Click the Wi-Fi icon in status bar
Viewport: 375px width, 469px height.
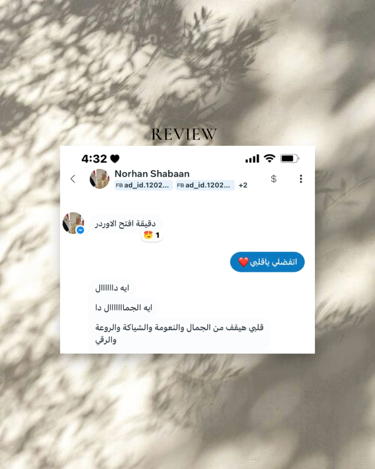pos(269,158)
